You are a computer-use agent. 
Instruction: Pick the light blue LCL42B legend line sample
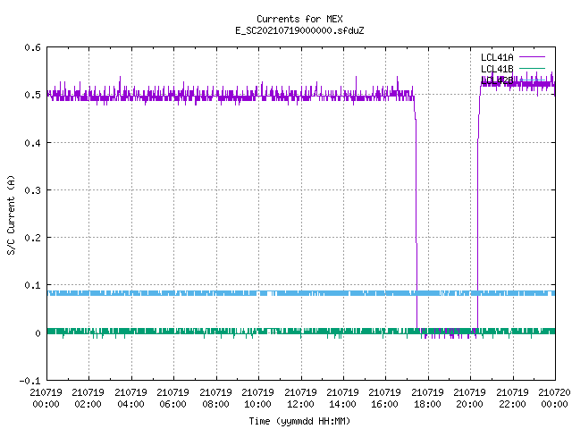pos(532,80)
